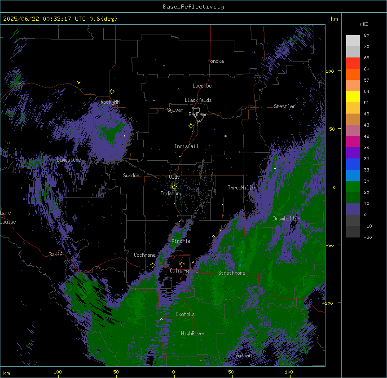Pick the purple 36-39 dBZ legend color
Image resolution: width=387 pixels, height=378 pixels.
point(353,153)
